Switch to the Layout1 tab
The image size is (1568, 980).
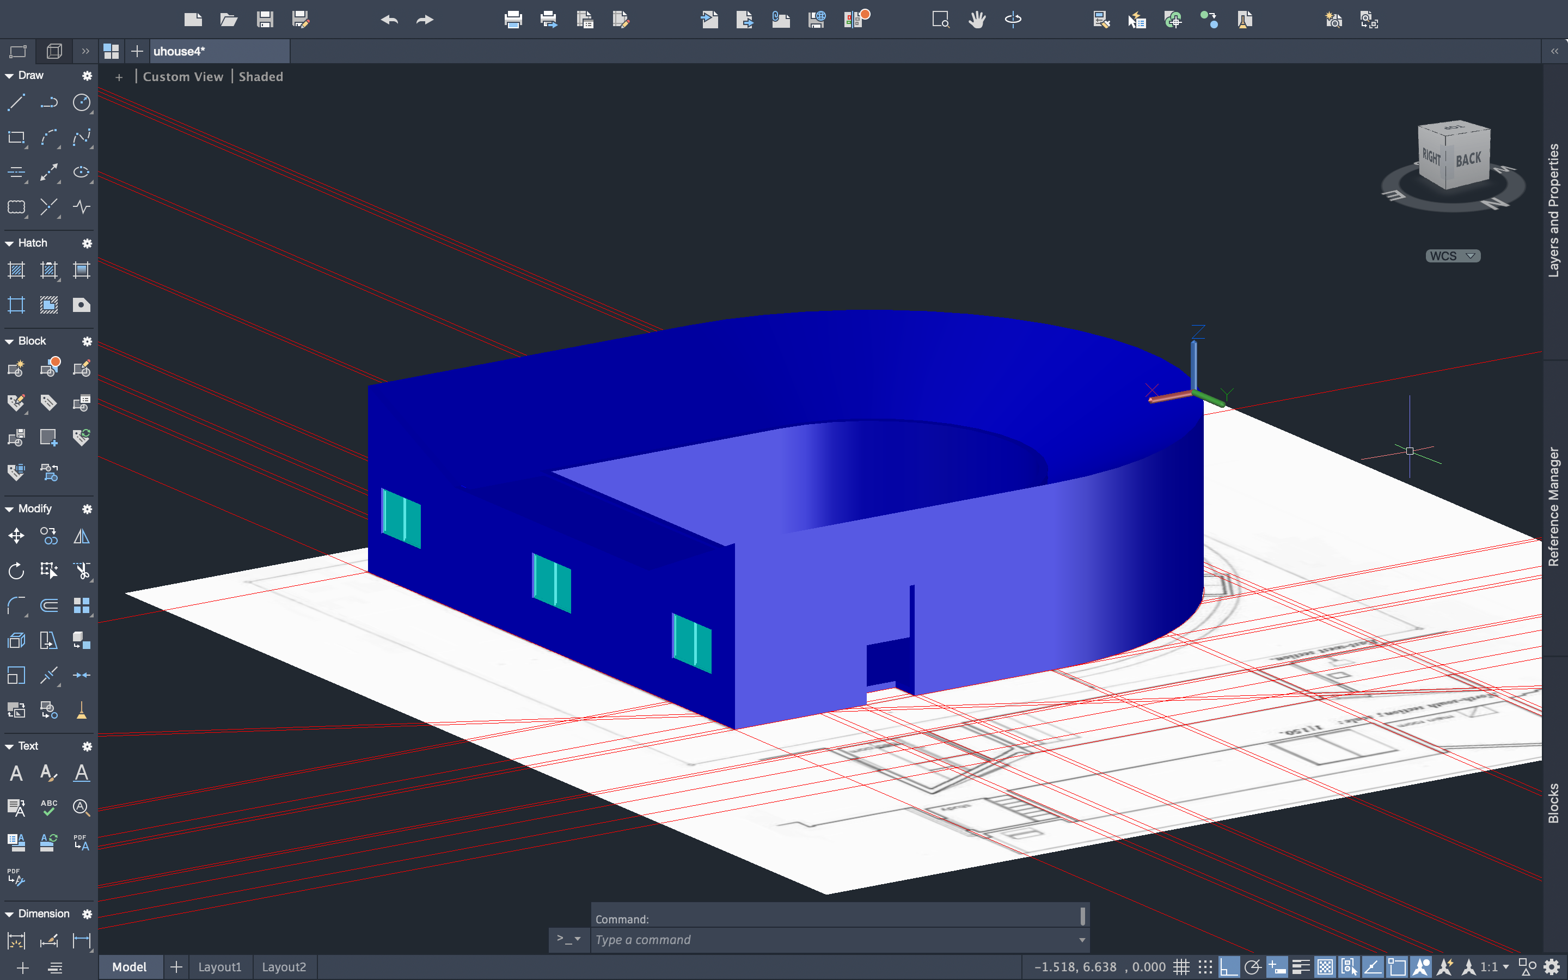click(219, 967)
